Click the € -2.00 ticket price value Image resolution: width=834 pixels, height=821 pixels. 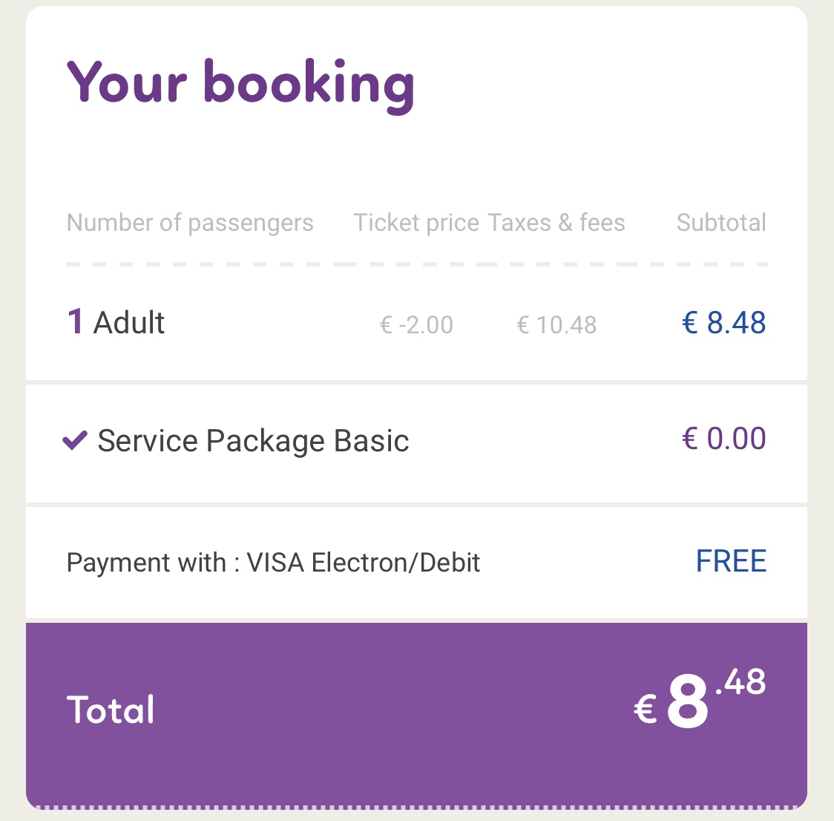tap(416, 324)
